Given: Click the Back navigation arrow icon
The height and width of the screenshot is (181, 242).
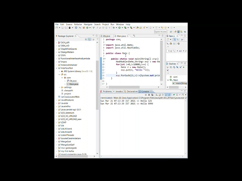Looking at the screenshot, I should coord(165,28).
